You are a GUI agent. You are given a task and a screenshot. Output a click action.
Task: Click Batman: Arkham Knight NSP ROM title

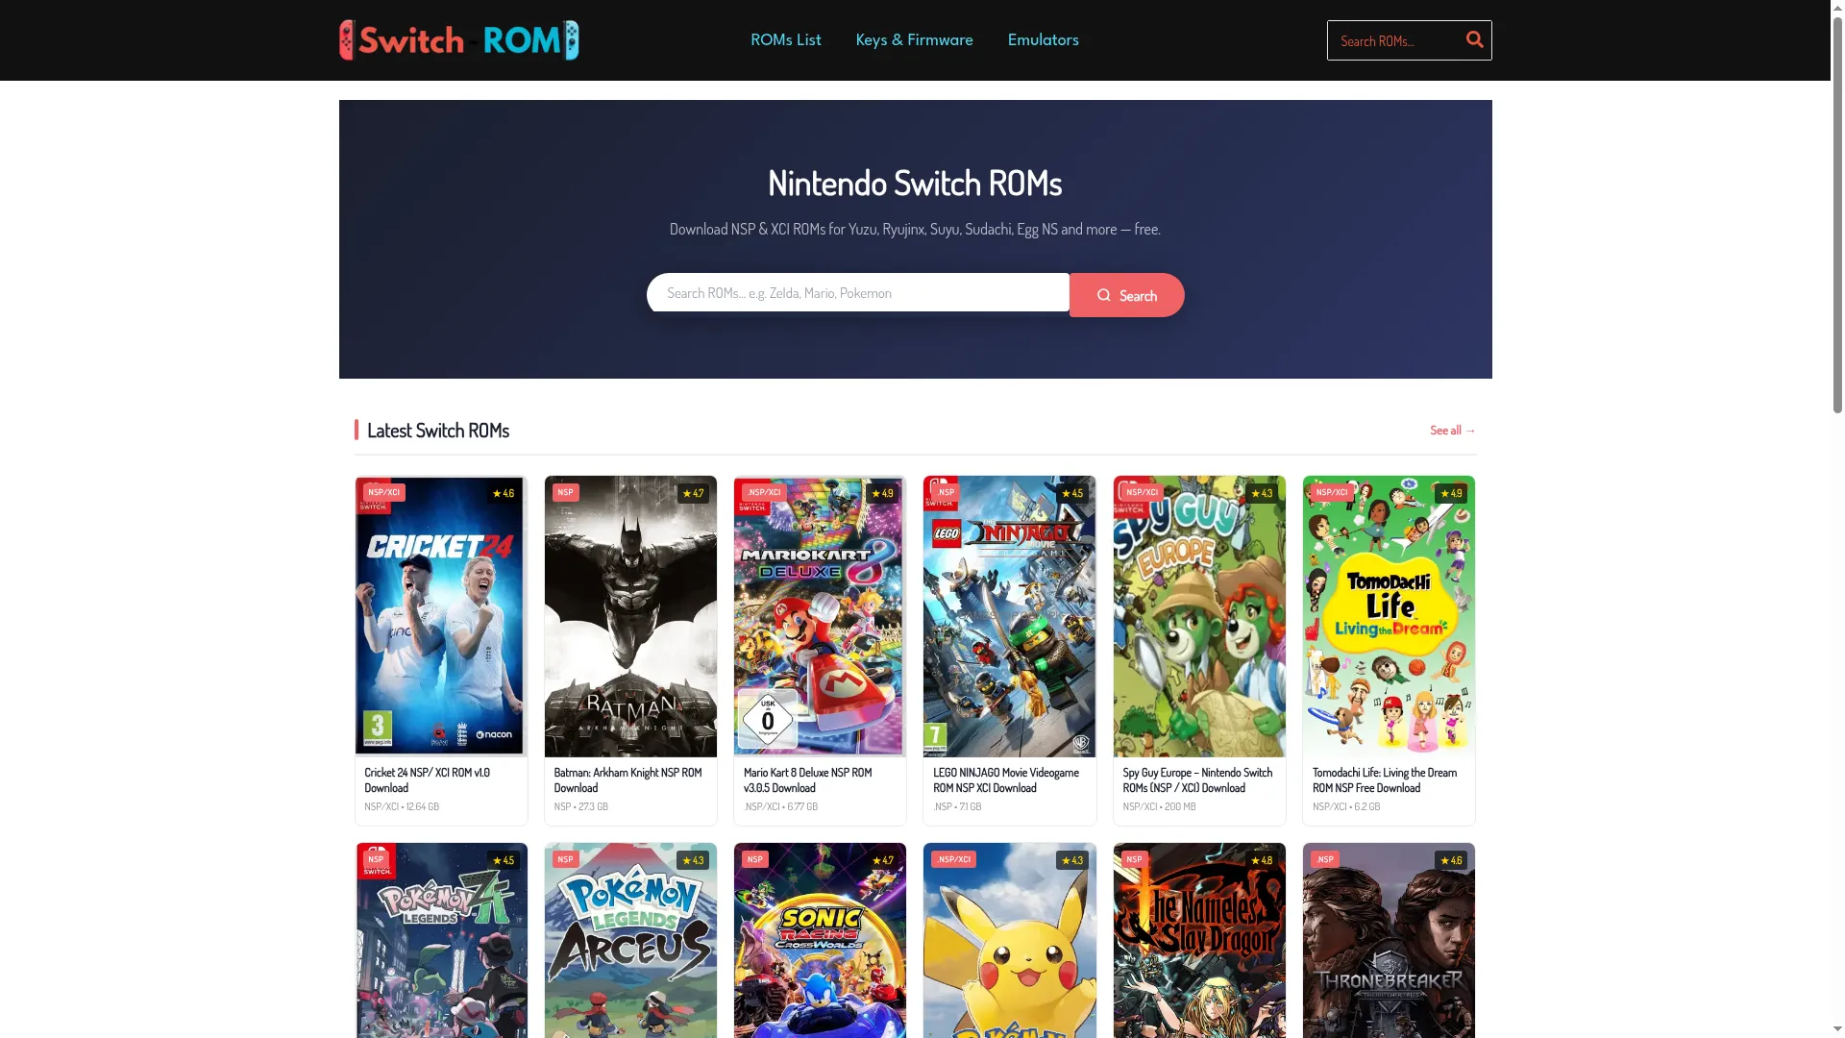(627, 779)
